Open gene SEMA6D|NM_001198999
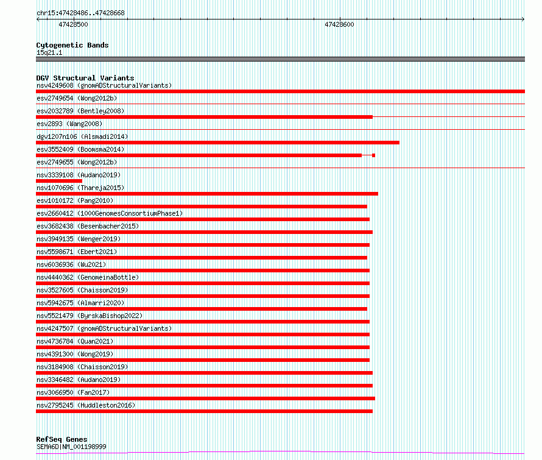This screenshot has height=460, width=542. pos(71,447)
